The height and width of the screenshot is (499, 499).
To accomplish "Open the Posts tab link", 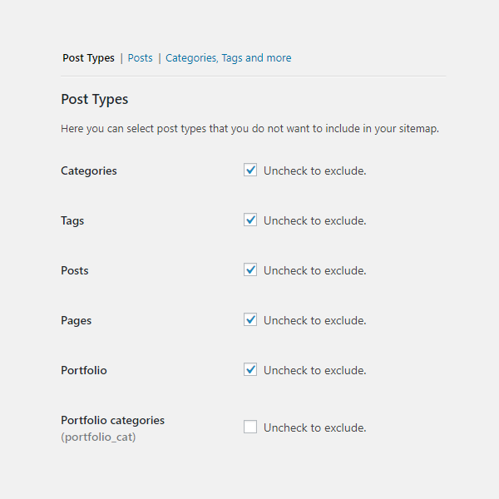I will pos(140,58).
